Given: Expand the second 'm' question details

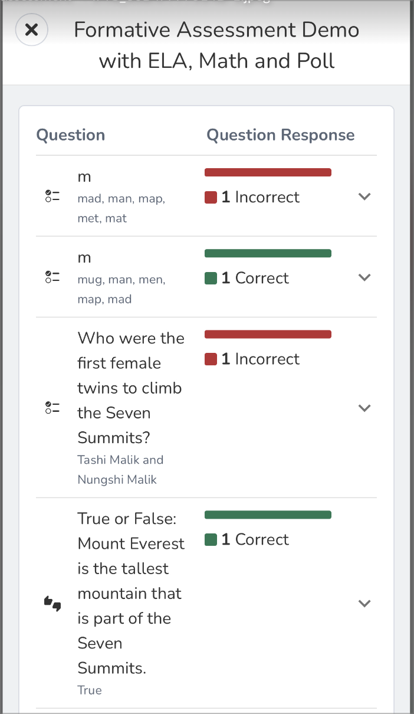Looking at the screenshot, I should point(364,277).
